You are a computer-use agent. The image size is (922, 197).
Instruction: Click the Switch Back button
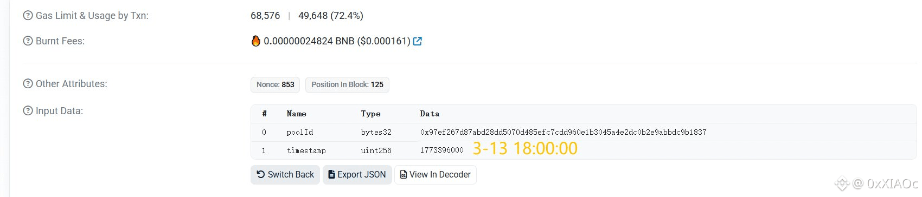point(285,175)
